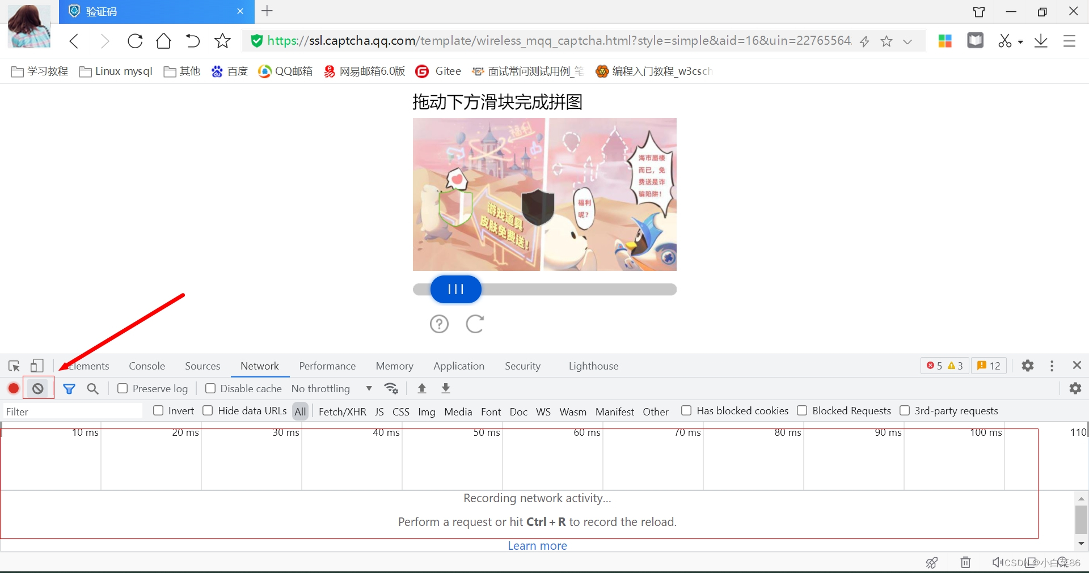Open DevTools three-dot customize menu
Screen dimensions: 1089x573
coord(1052,366)
